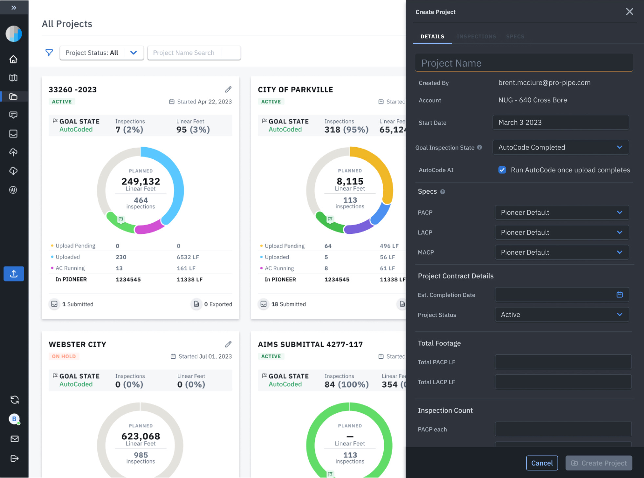The image size is (644, 478).
Task: Open the cloud download icon in sidebar
Action: point(13,171)
